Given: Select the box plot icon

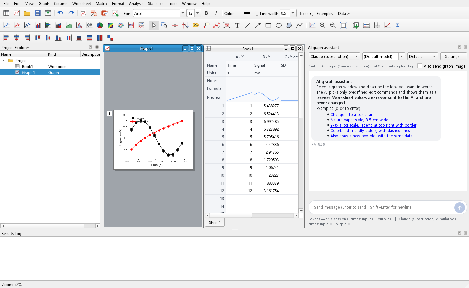Looking at the screenshot, I should tap(89, 25).
